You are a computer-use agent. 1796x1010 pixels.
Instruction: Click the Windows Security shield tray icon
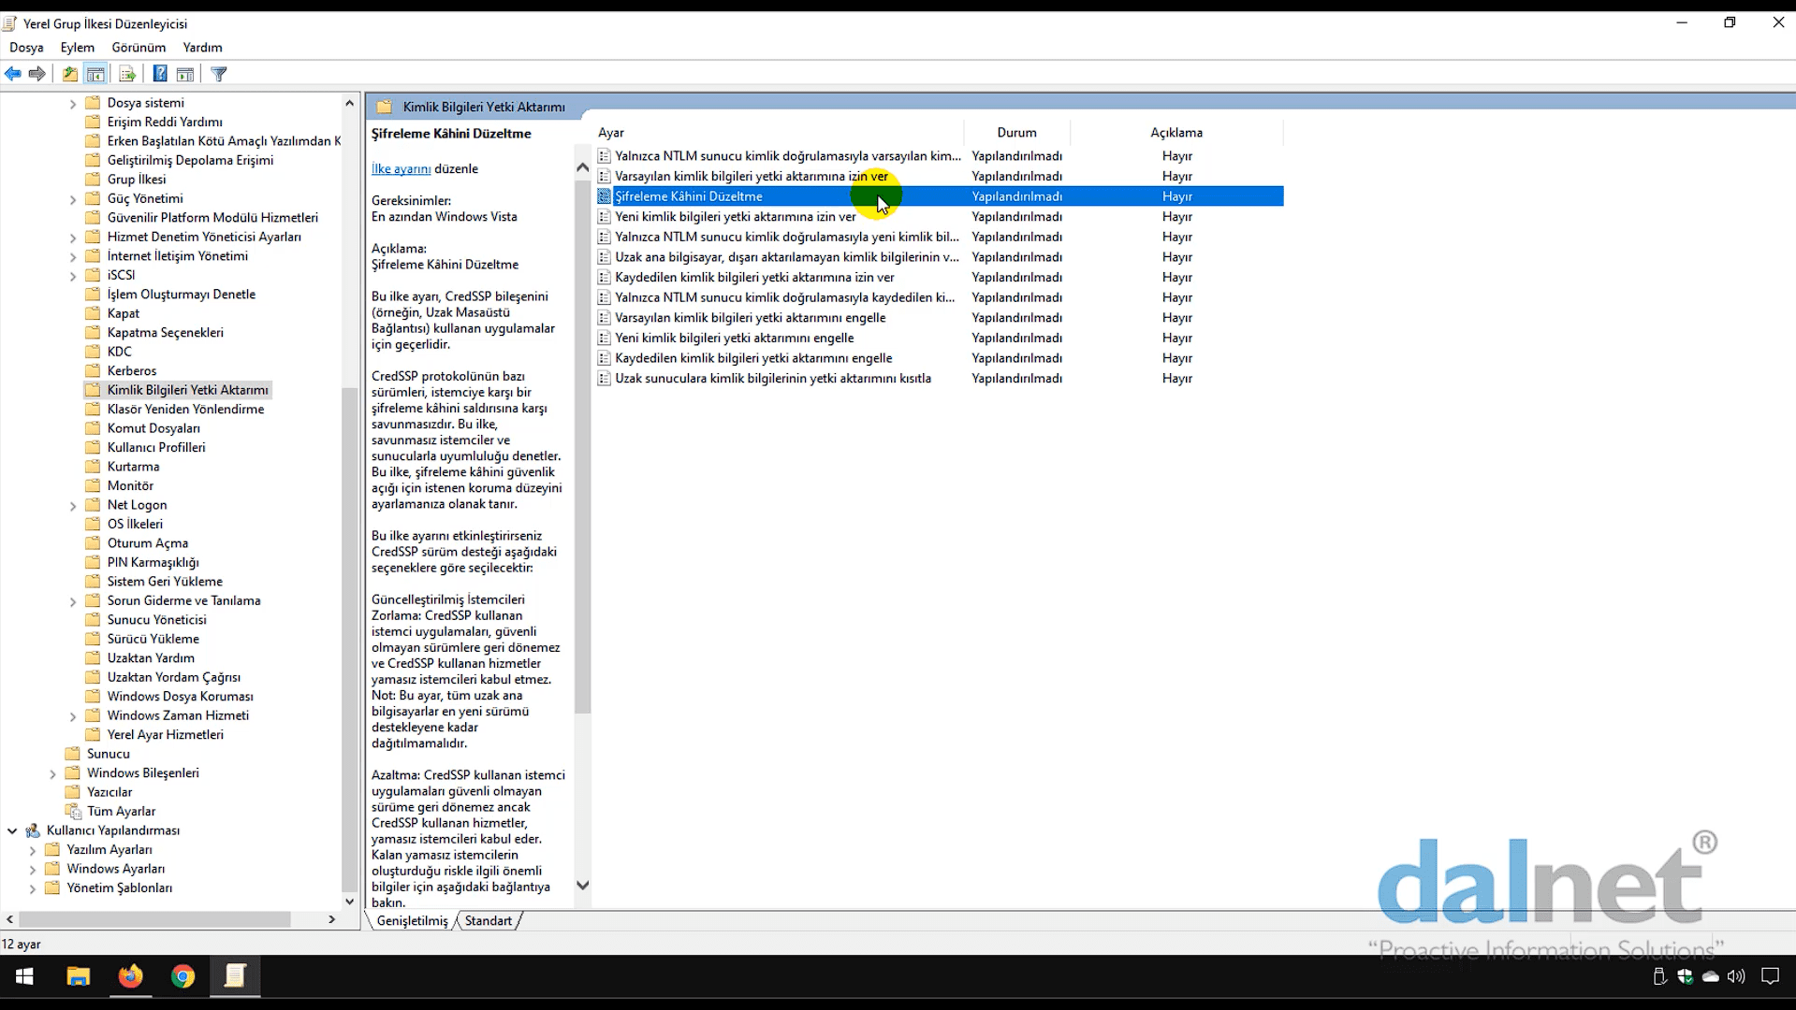pos(1686,976)
